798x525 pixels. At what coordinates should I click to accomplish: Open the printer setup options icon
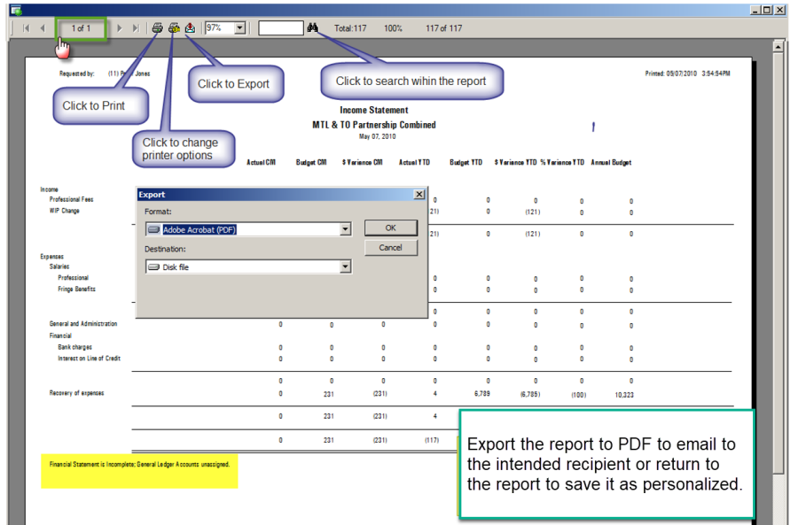coord(174,28)
